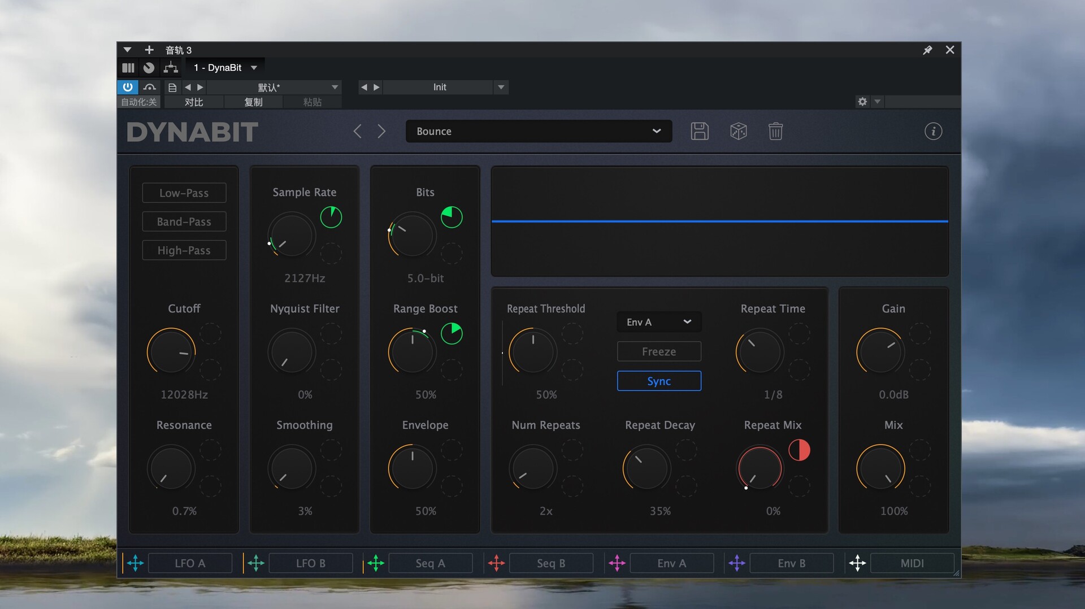The image size is (1085, 609).
Task: Open the Init preset dropdown arrow
Action: point(501,87)
